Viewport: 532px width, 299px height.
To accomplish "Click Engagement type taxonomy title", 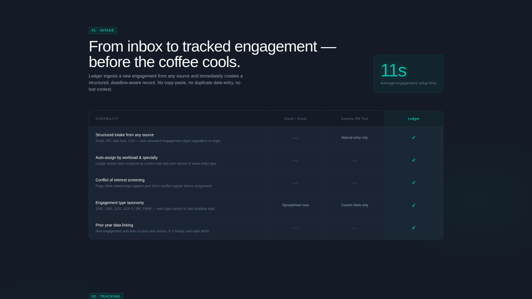I will (x=120, y=203).
